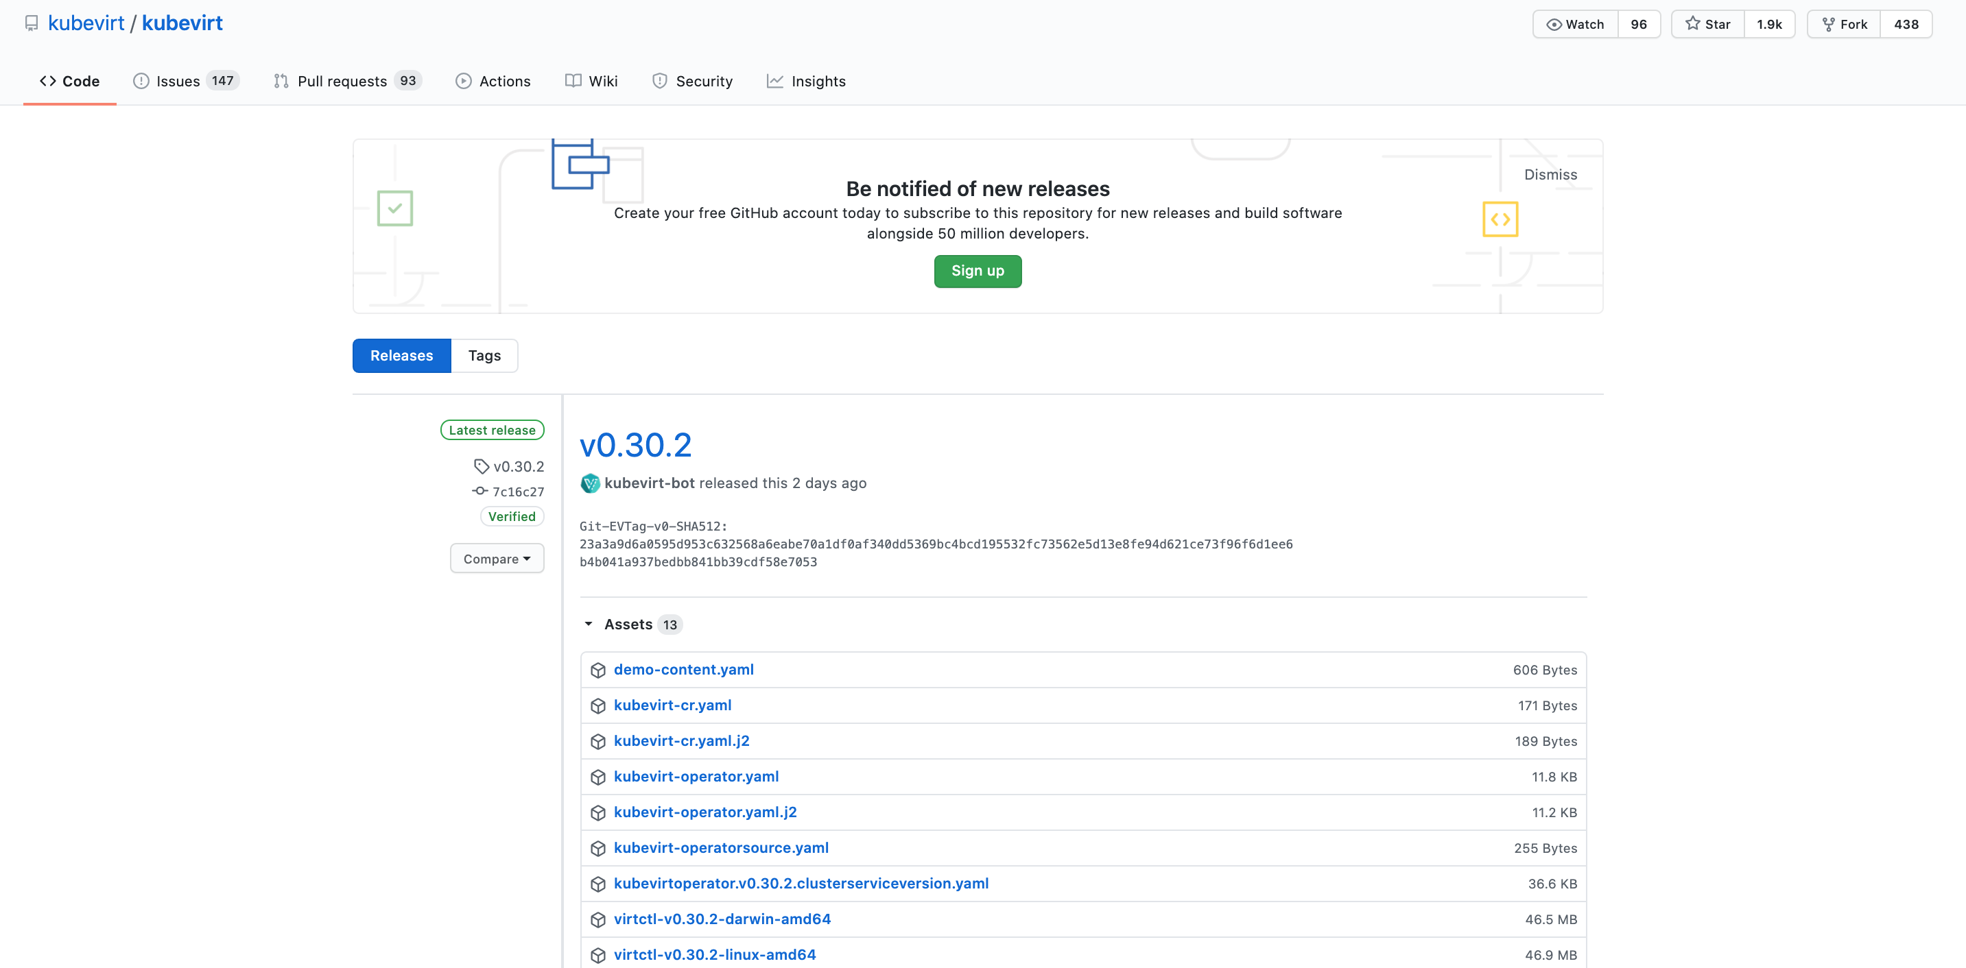Click the Latest release badge
This screenshot has width=1966, height=968.
[493, 431]
